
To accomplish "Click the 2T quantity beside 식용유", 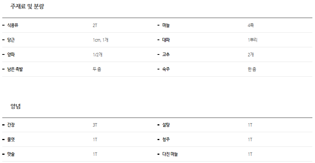I will [95, 25].
